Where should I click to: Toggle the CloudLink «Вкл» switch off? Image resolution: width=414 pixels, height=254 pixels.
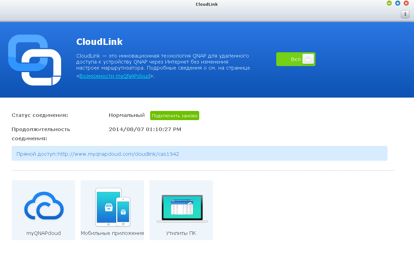click(296, 59)
